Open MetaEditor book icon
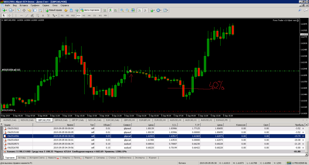 (x=66, y=10)
